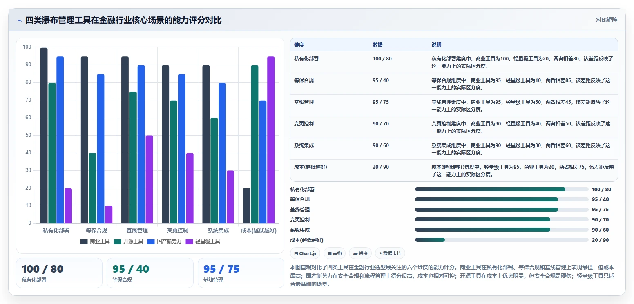Click the 数据 column header

click(377, 45)
